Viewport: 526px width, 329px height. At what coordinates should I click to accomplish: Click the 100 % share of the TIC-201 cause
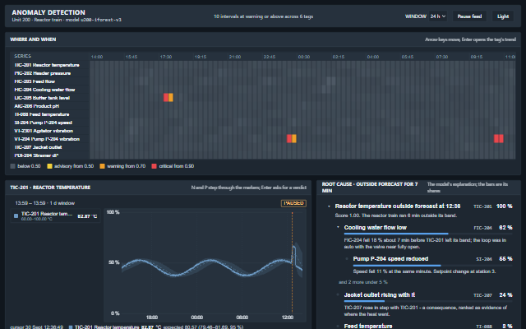pyautogui.click(x=504, y=206)
